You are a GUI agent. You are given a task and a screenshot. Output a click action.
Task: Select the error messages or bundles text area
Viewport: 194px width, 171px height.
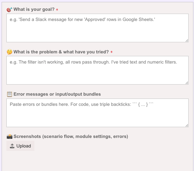(97, 116)
